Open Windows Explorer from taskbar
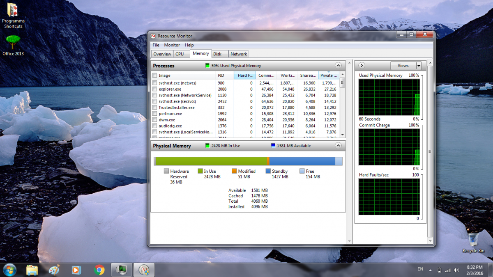The height and width of the screenshot is (277, 493). click(x=32, y=270)
